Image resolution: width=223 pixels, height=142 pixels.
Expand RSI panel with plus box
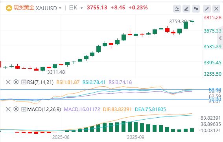click(x=24, y=82)
